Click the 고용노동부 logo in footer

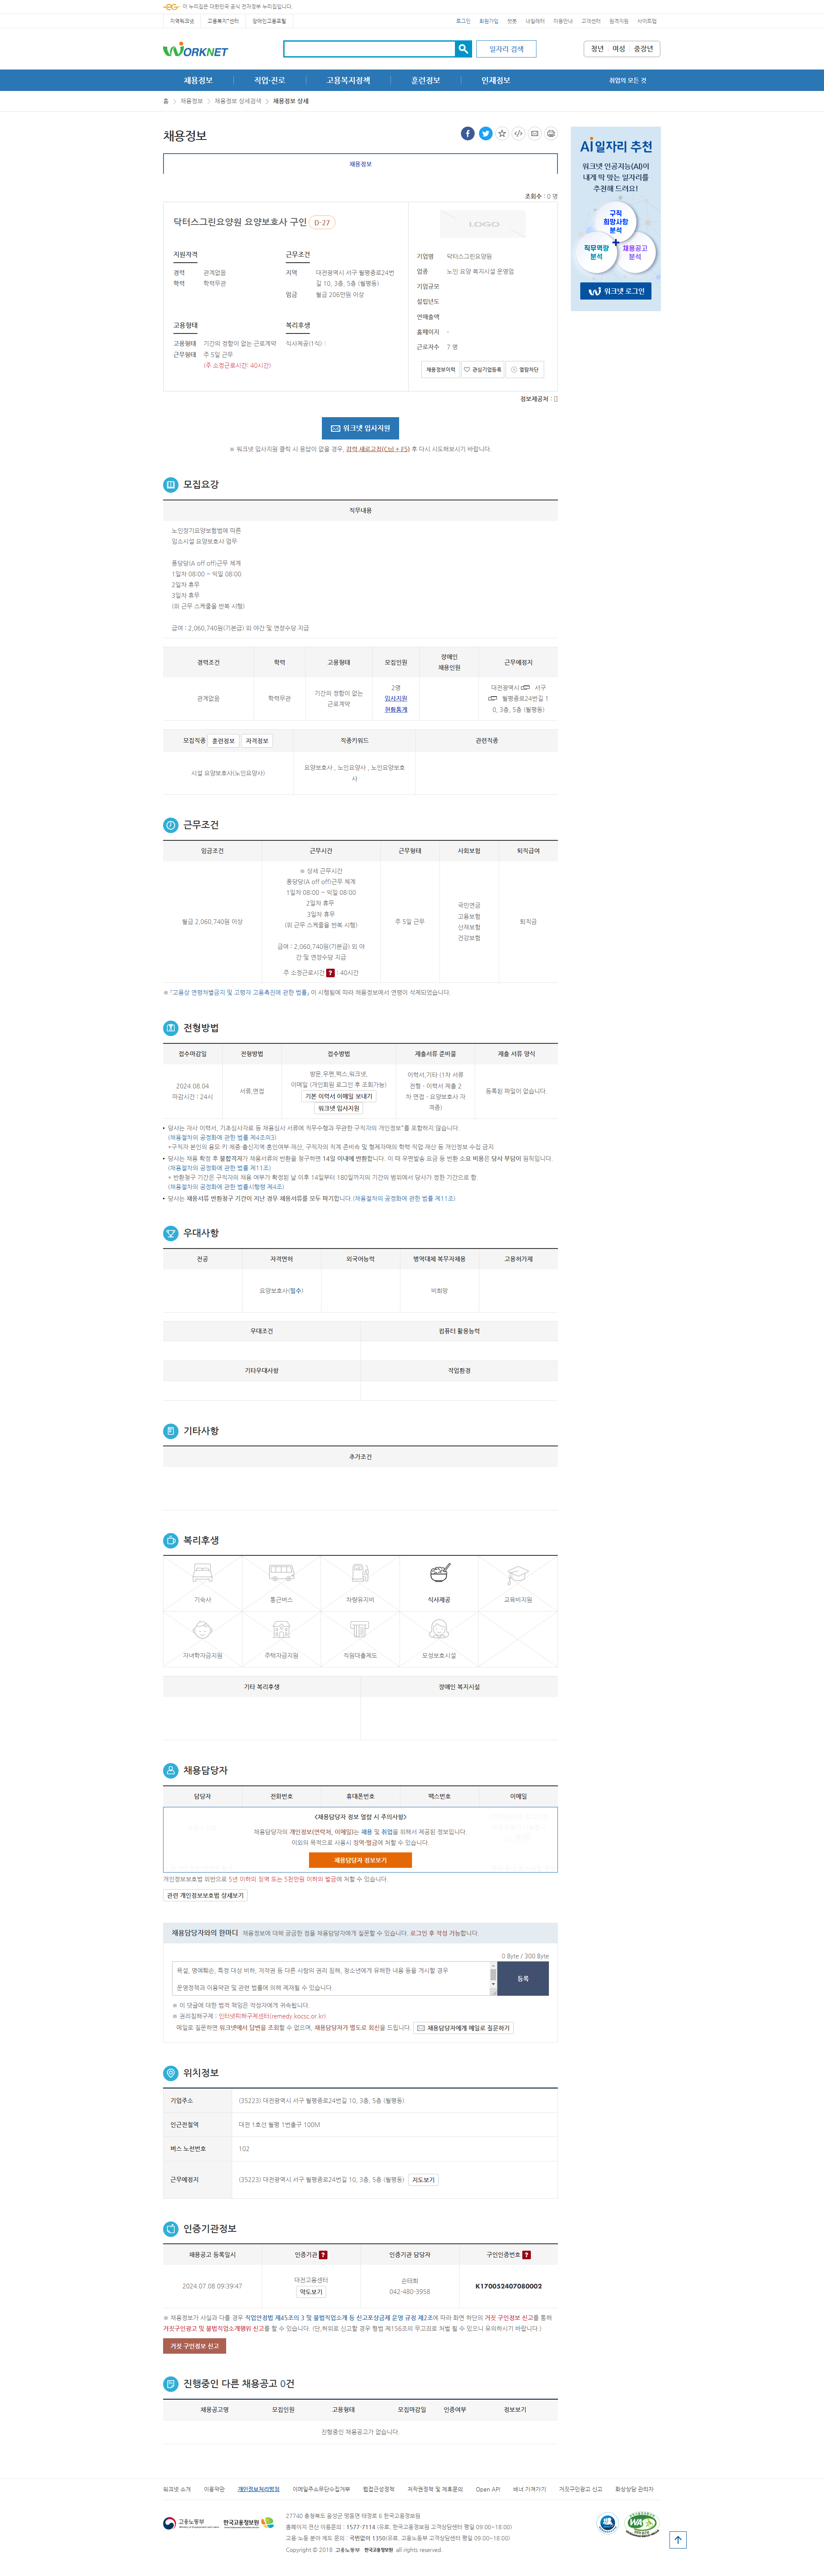[191, 2523]
